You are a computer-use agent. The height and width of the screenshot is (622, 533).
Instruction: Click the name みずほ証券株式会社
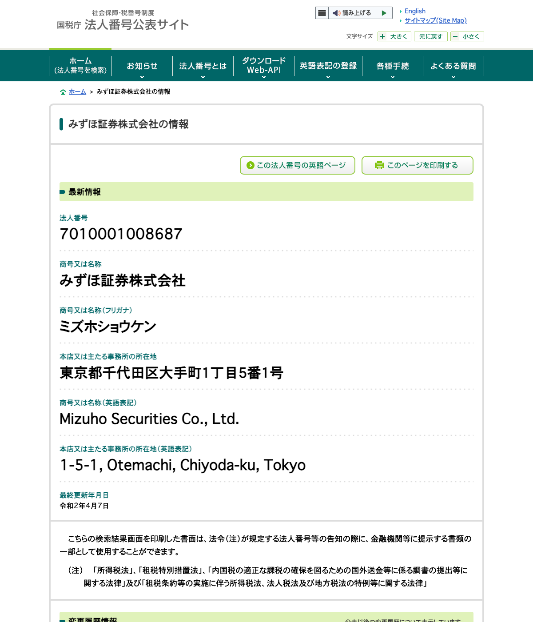123,280
